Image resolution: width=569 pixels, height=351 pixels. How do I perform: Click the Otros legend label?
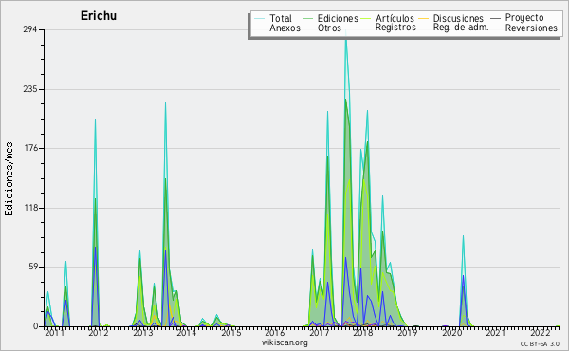(x=329, y=28)
